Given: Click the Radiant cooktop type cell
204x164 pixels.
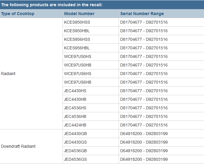Looking at the screenshot, I should (x=8, y=74).
